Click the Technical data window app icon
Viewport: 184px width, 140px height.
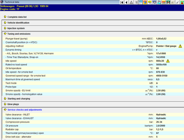tap(2, 2)
